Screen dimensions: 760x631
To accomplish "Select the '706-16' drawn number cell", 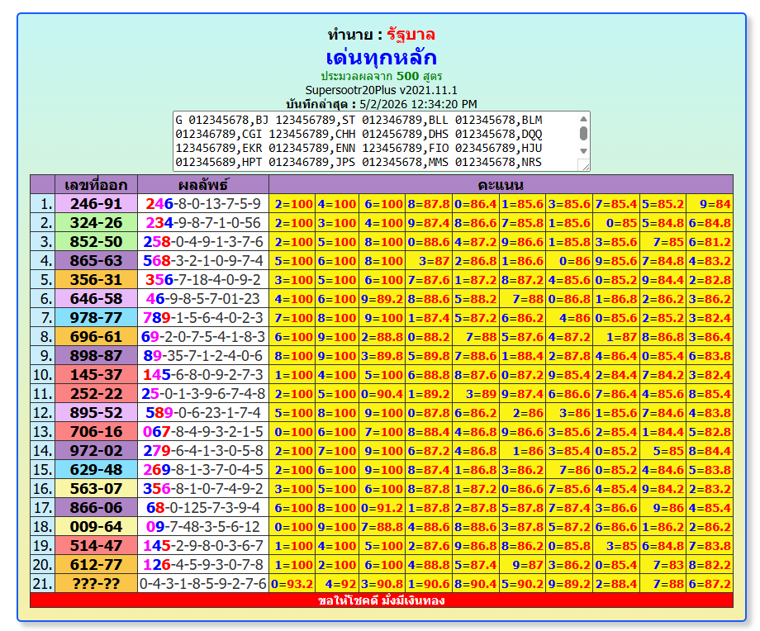I will tap(96, 431).
